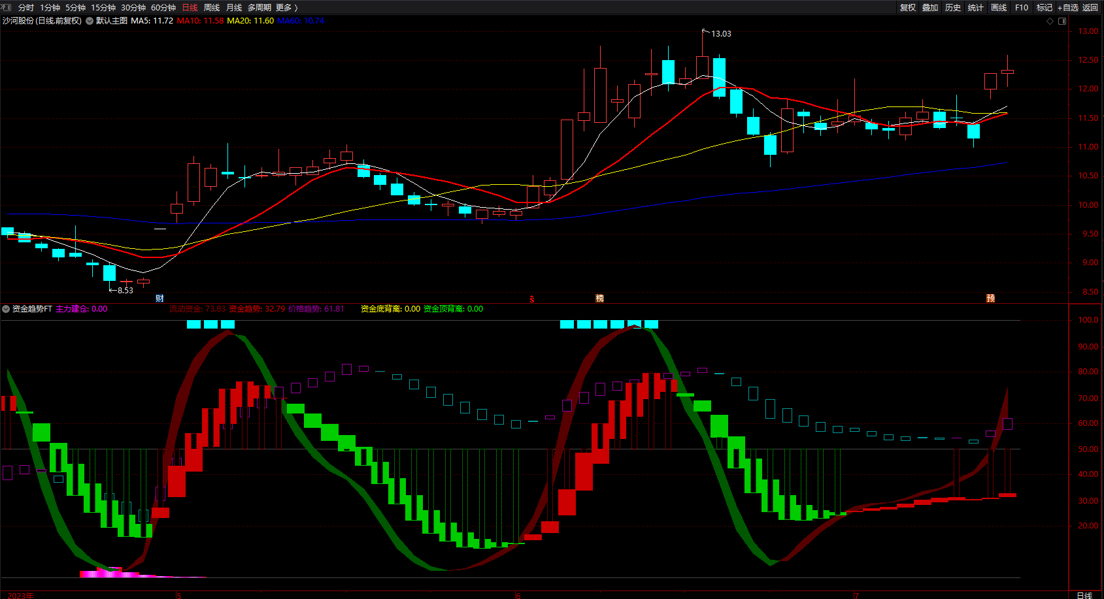This screenshot has width=1104, height=599.
Task: Open the 多周期 multi-period view
Action: point(259,8)
